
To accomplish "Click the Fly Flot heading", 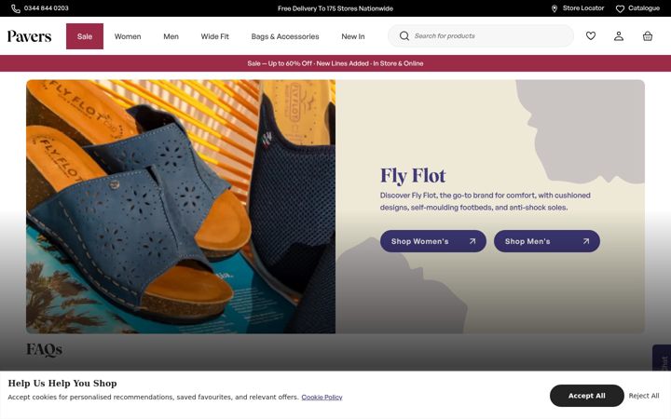I will pyautogui.click(x=413, y=176).
